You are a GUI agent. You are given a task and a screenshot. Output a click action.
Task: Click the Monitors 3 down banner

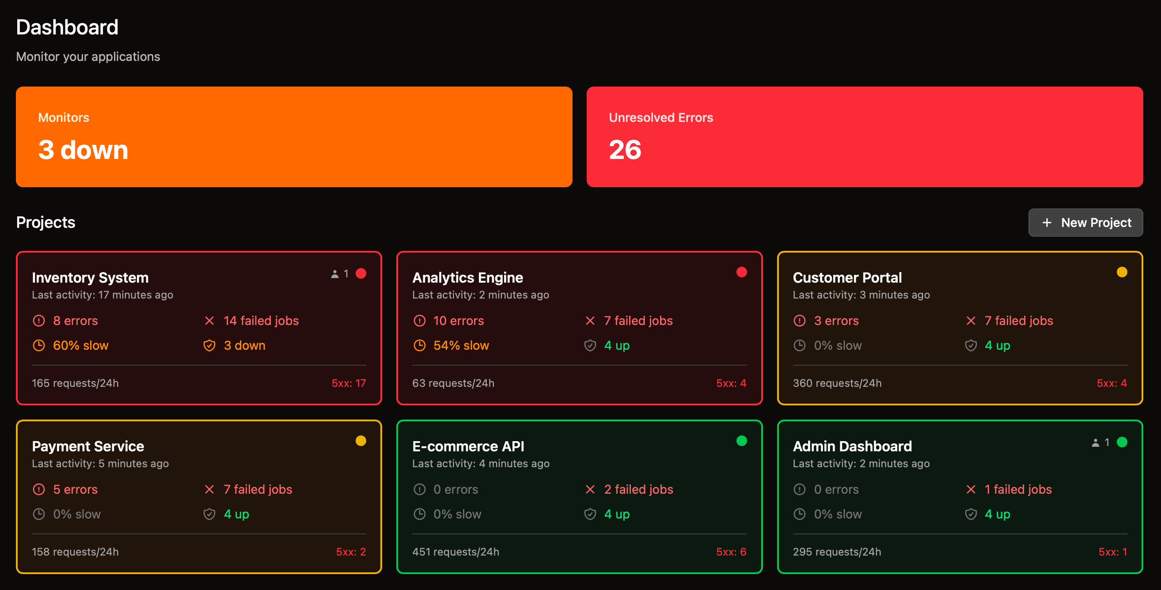point(294,137)
